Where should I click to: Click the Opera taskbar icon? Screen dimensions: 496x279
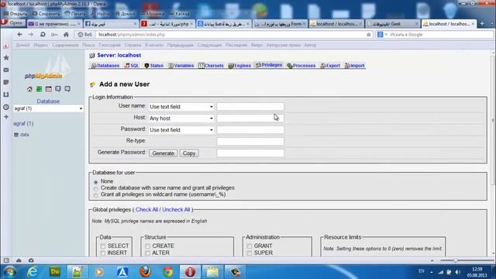(190, 272)
